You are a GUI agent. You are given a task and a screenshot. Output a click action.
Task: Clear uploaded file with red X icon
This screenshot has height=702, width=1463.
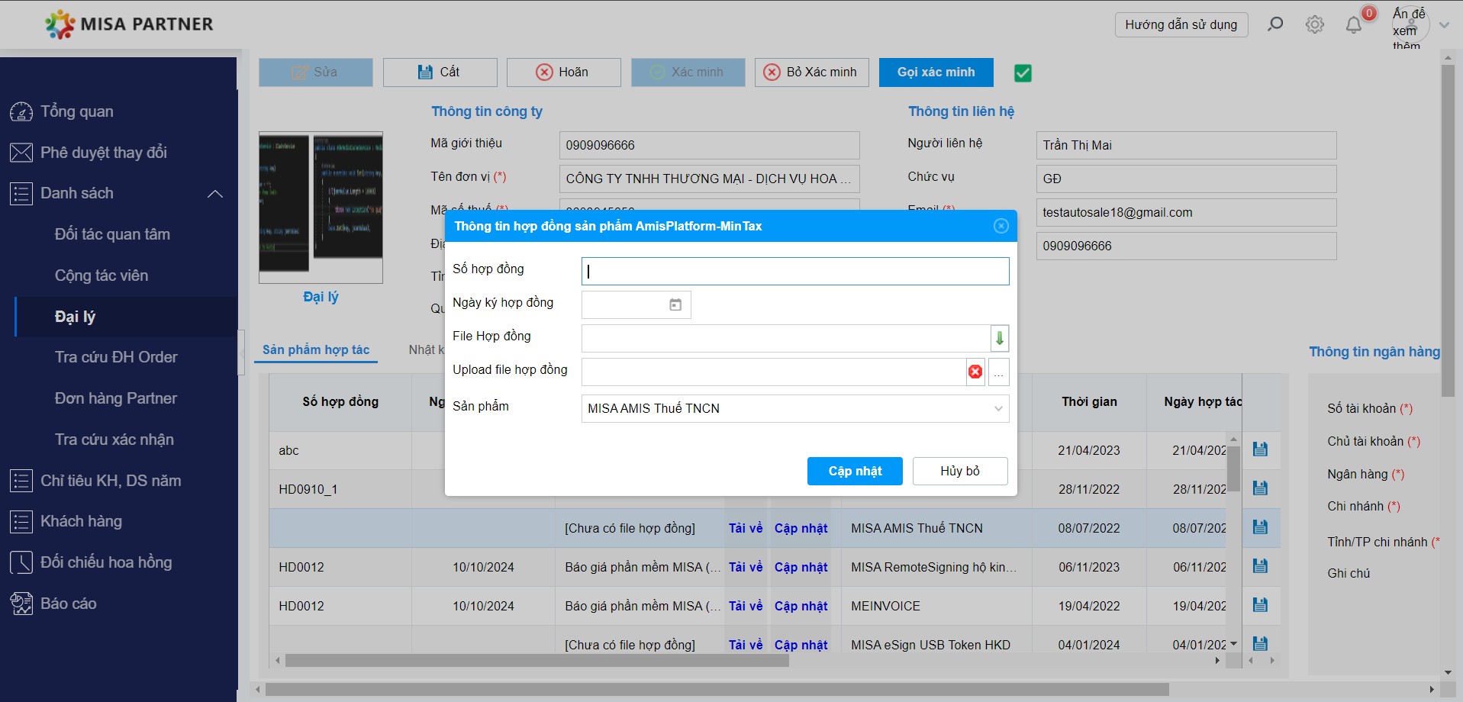[x=975, y=372]
